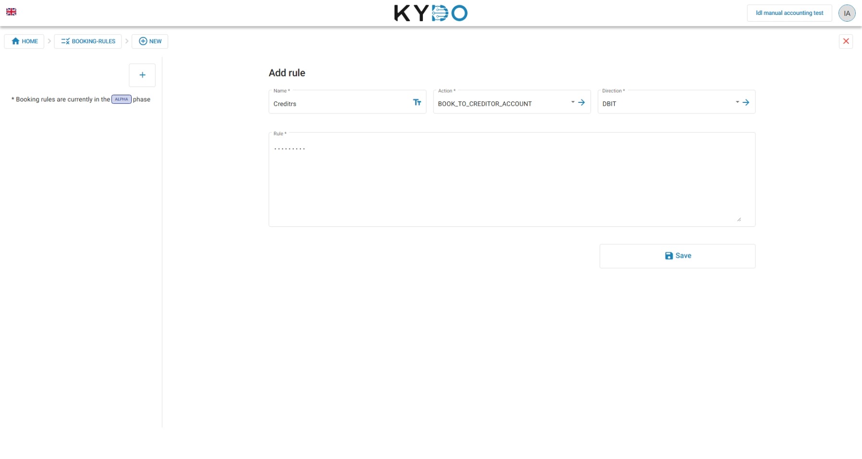Screen dimensions: 862x459
Task: Click the red X close button
Action: 846,41
